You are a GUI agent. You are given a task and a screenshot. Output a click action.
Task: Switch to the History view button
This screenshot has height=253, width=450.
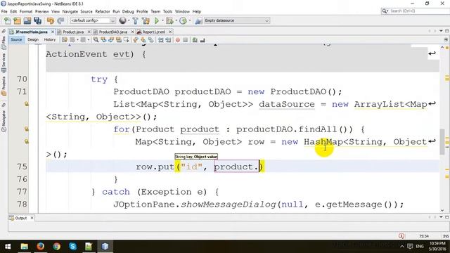click(50, 39)
